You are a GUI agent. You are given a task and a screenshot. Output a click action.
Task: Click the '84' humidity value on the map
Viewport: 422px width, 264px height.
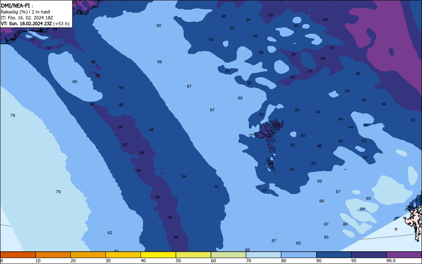[362, 209]
